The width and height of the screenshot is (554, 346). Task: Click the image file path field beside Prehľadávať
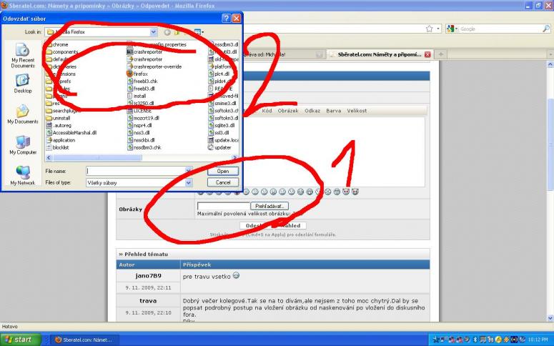(x=223, y=206)
